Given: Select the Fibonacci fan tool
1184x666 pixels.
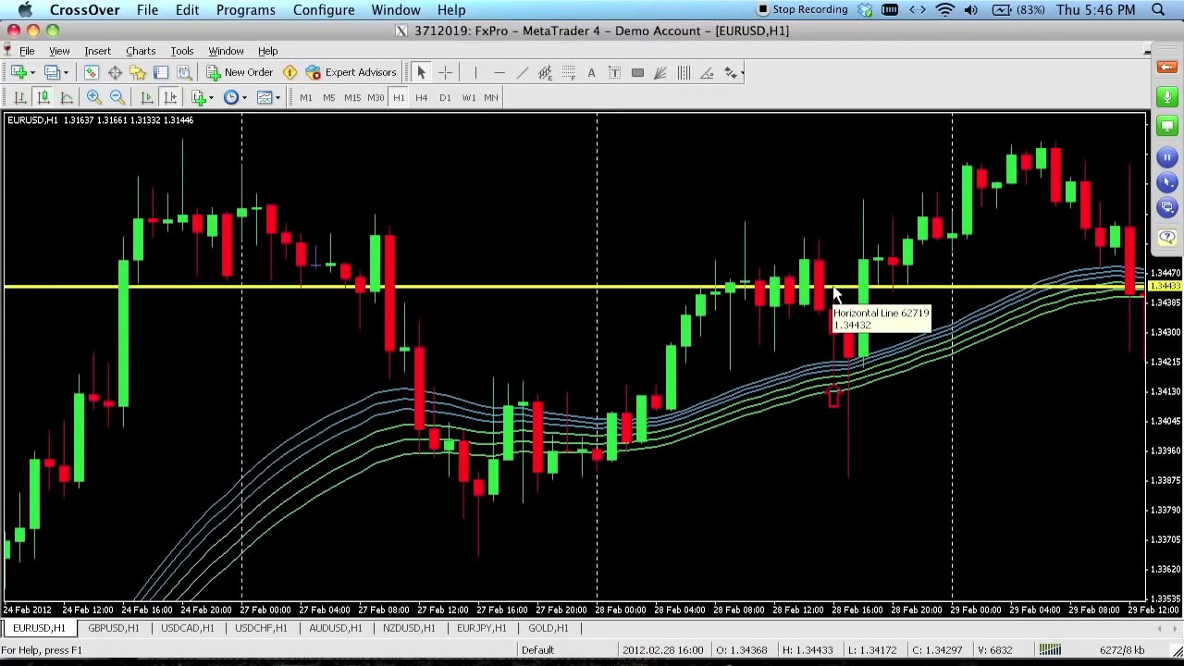Looking at the screenshot, I should point(660,73).
